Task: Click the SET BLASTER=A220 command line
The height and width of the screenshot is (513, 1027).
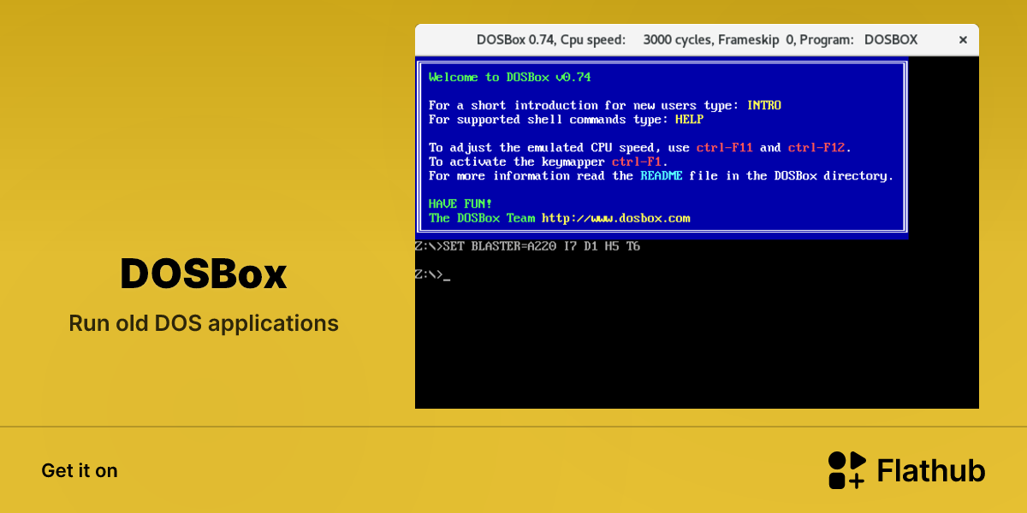Action: pos(527,246)
